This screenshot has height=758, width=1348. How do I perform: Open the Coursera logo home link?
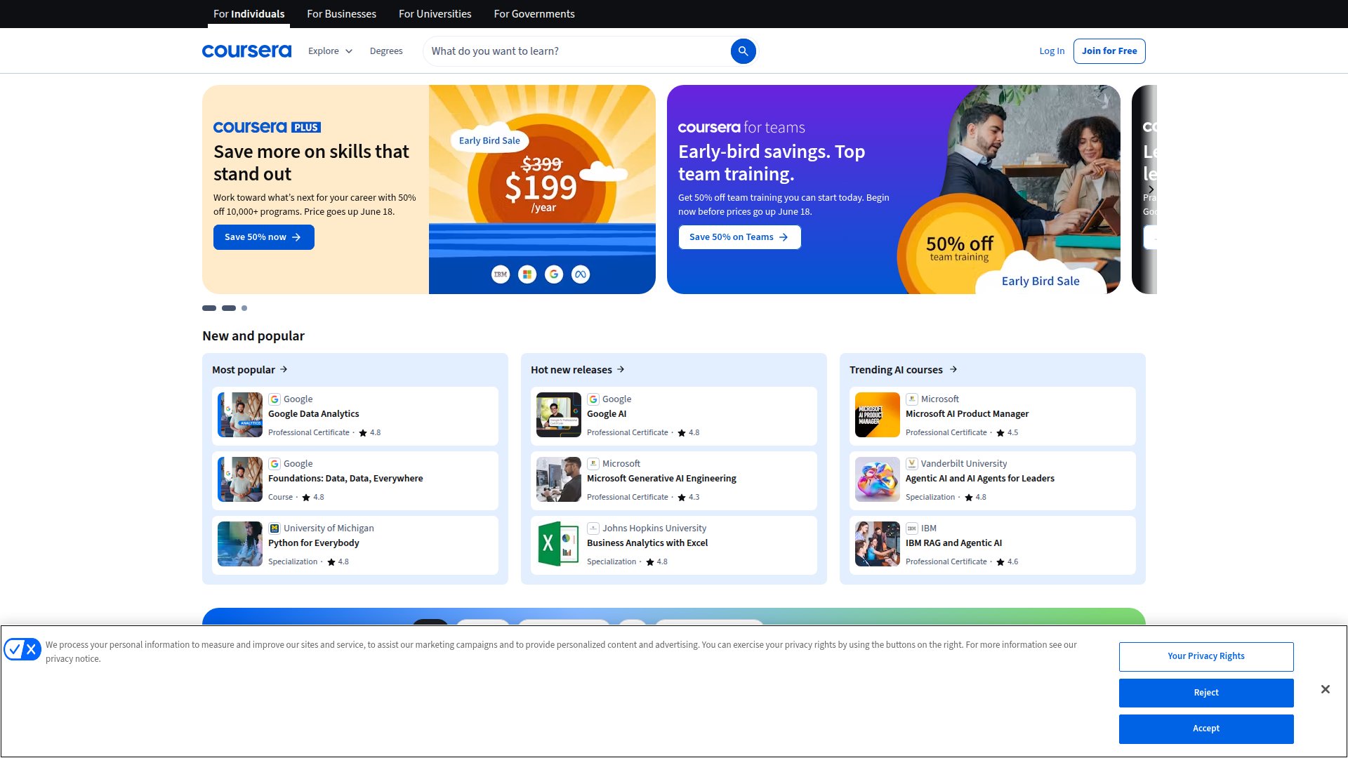coord(246,51)
